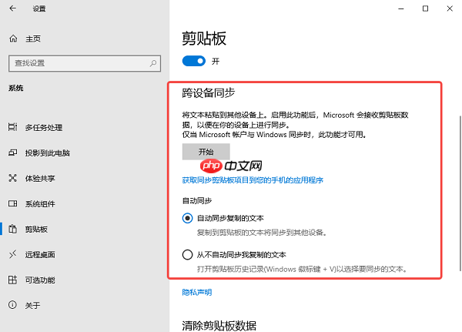Choose 从不自动同步我复制的文本 option
462x332 pixels.
point(187,254)
